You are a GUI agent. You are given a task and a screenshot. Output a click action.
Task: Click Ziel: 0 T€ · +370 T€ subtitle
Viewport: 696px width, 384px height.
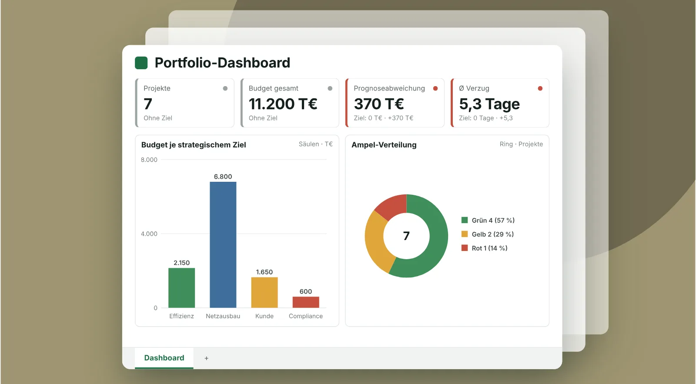pos(384,118)
